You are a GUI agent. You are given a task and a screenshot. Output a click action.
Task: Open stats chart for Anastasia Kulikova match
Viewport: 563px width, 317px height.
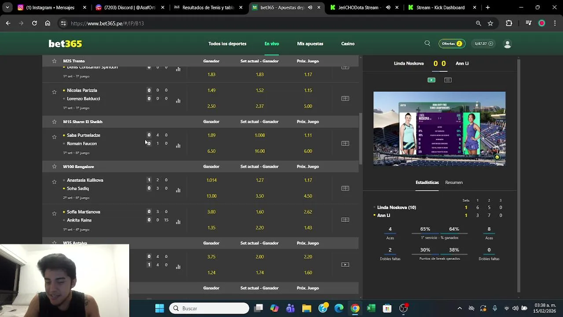178,191
